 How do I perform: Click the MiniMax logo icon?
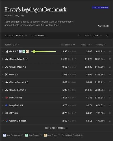click(x=6, y=98)
